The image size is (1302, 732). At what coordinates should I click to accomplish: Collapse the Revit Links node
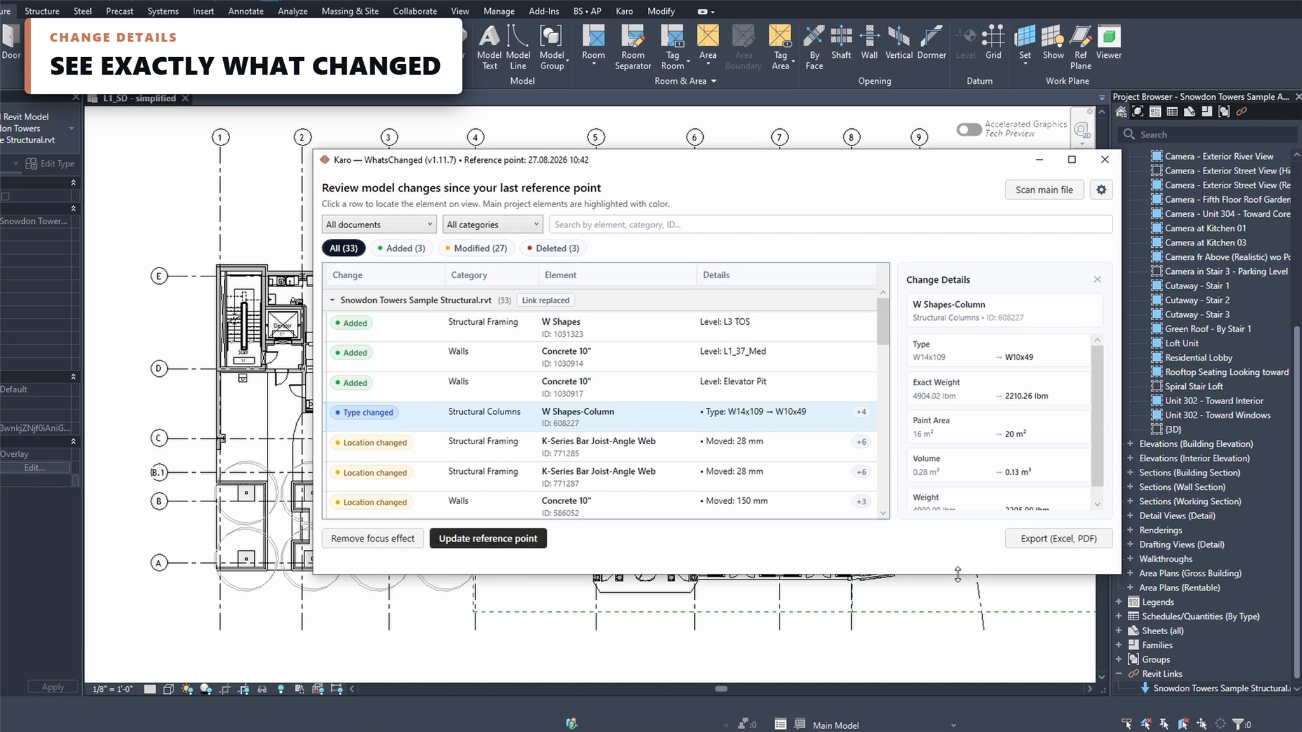point(1118,674)
